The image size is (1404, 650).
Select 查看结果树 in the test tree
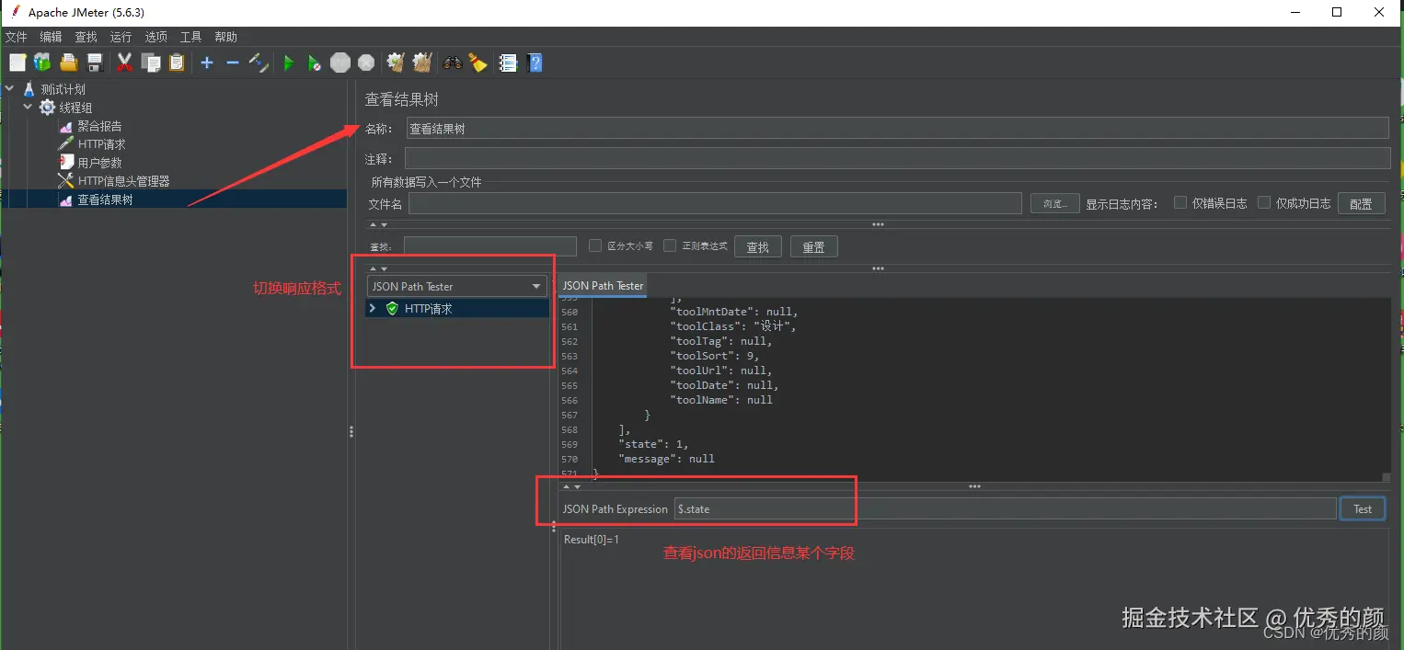click(105, 200)
